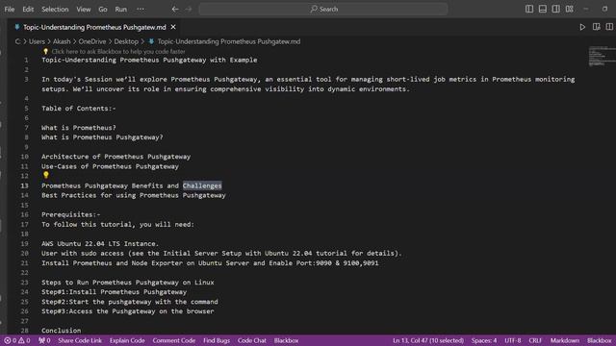Click the ports forwarded status icon
The width and height of the screenshot is (616, 346).
coord(44,340)
